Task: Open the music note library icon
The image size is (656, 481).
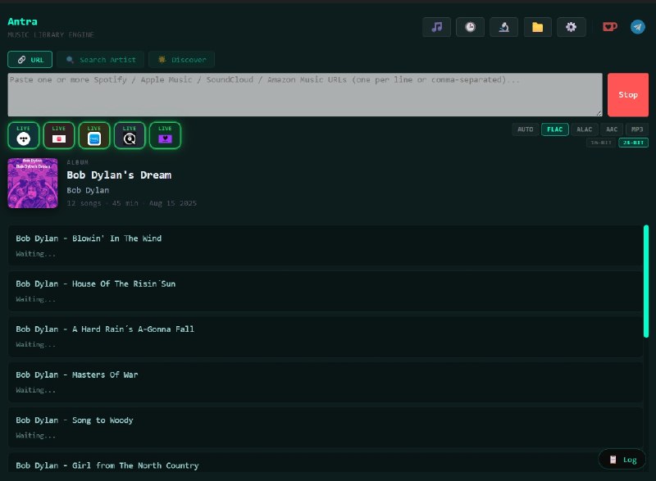Action: pyautogui.click(x=436, y=27)
